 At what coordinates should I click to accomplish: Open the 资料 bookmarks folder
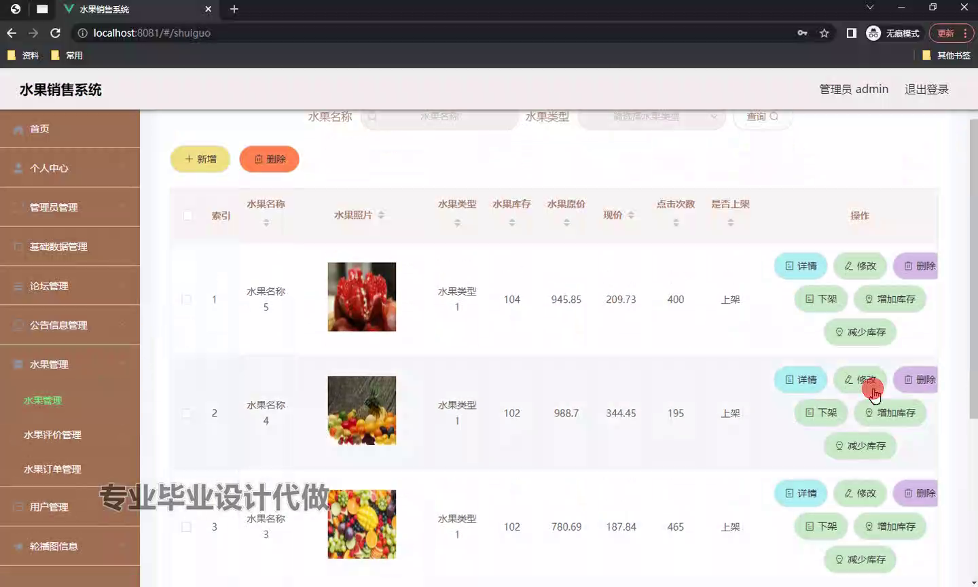click(23, 55)
